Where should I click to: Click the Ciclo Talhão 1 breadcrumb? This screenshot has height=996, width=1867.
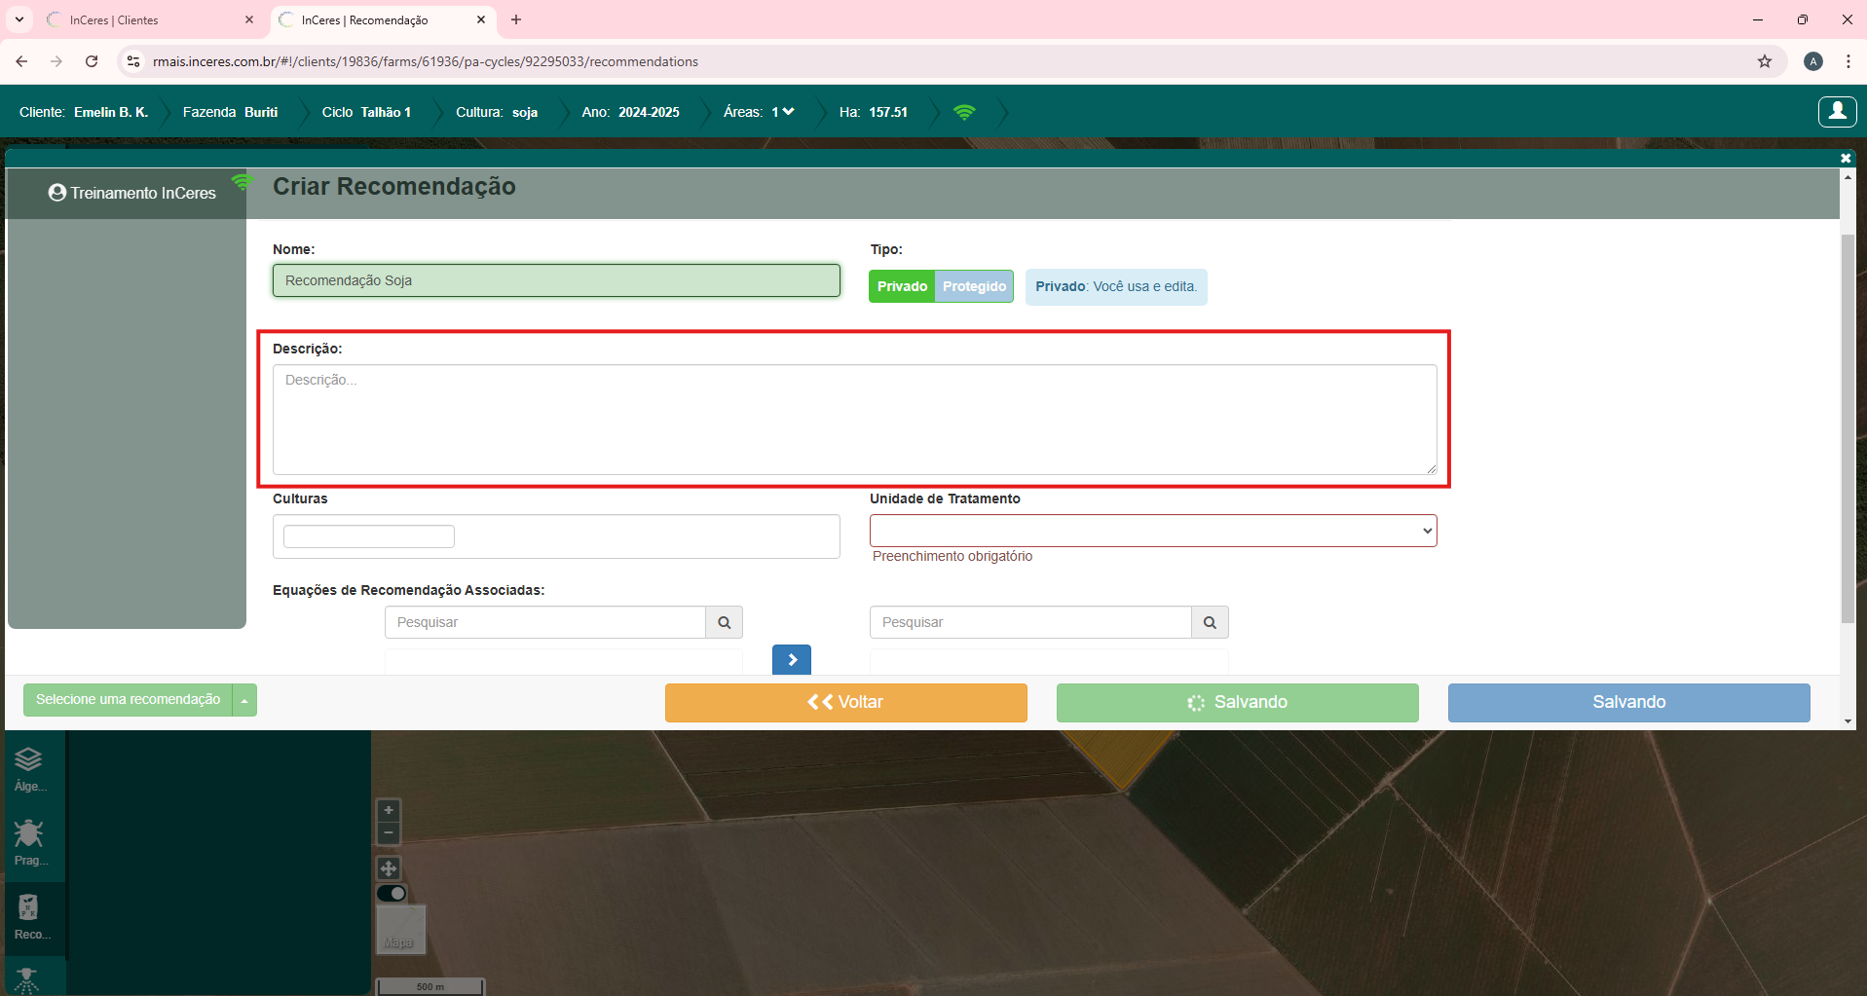point(366,112)
